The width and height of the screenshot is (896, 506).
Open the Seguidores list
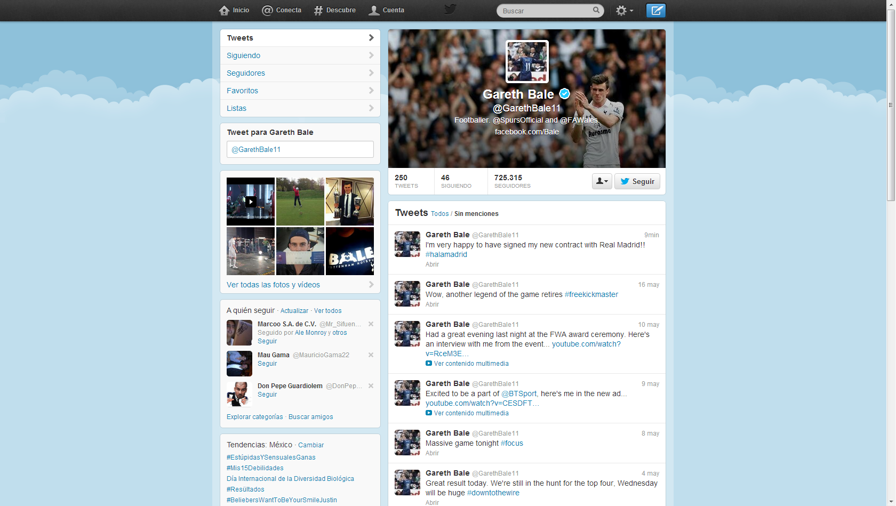click(300, 73)
